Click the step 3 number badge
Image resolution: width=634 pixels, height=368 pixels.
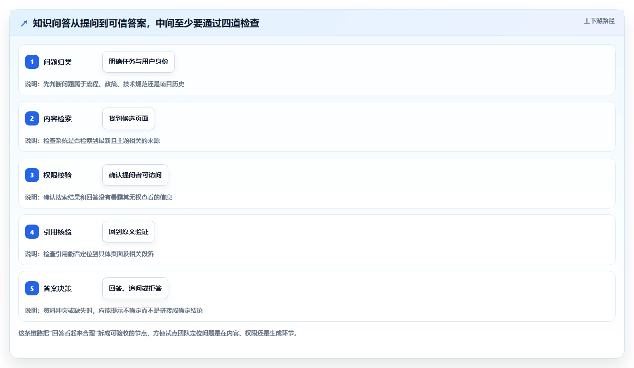coord(32,175)
